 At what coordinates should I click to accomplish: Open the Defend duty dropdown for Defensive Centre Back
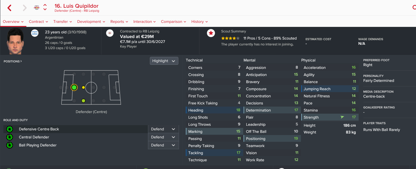[x=163, y=129]
